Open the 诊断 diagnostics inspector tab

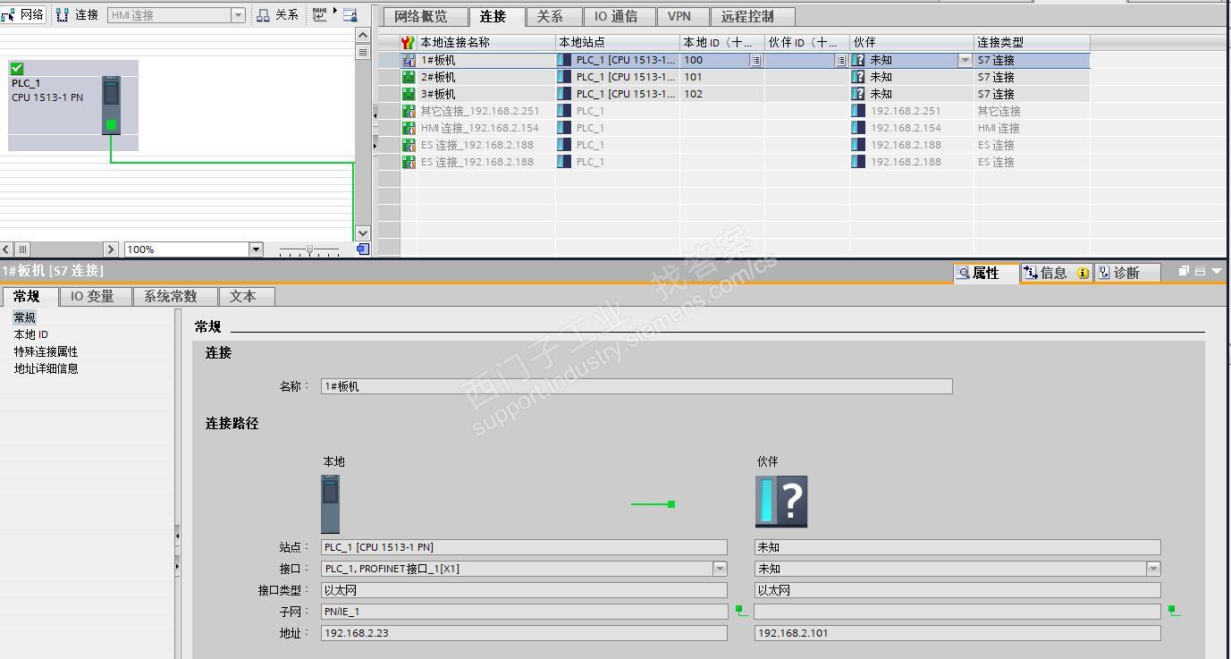coord(1126,273)
